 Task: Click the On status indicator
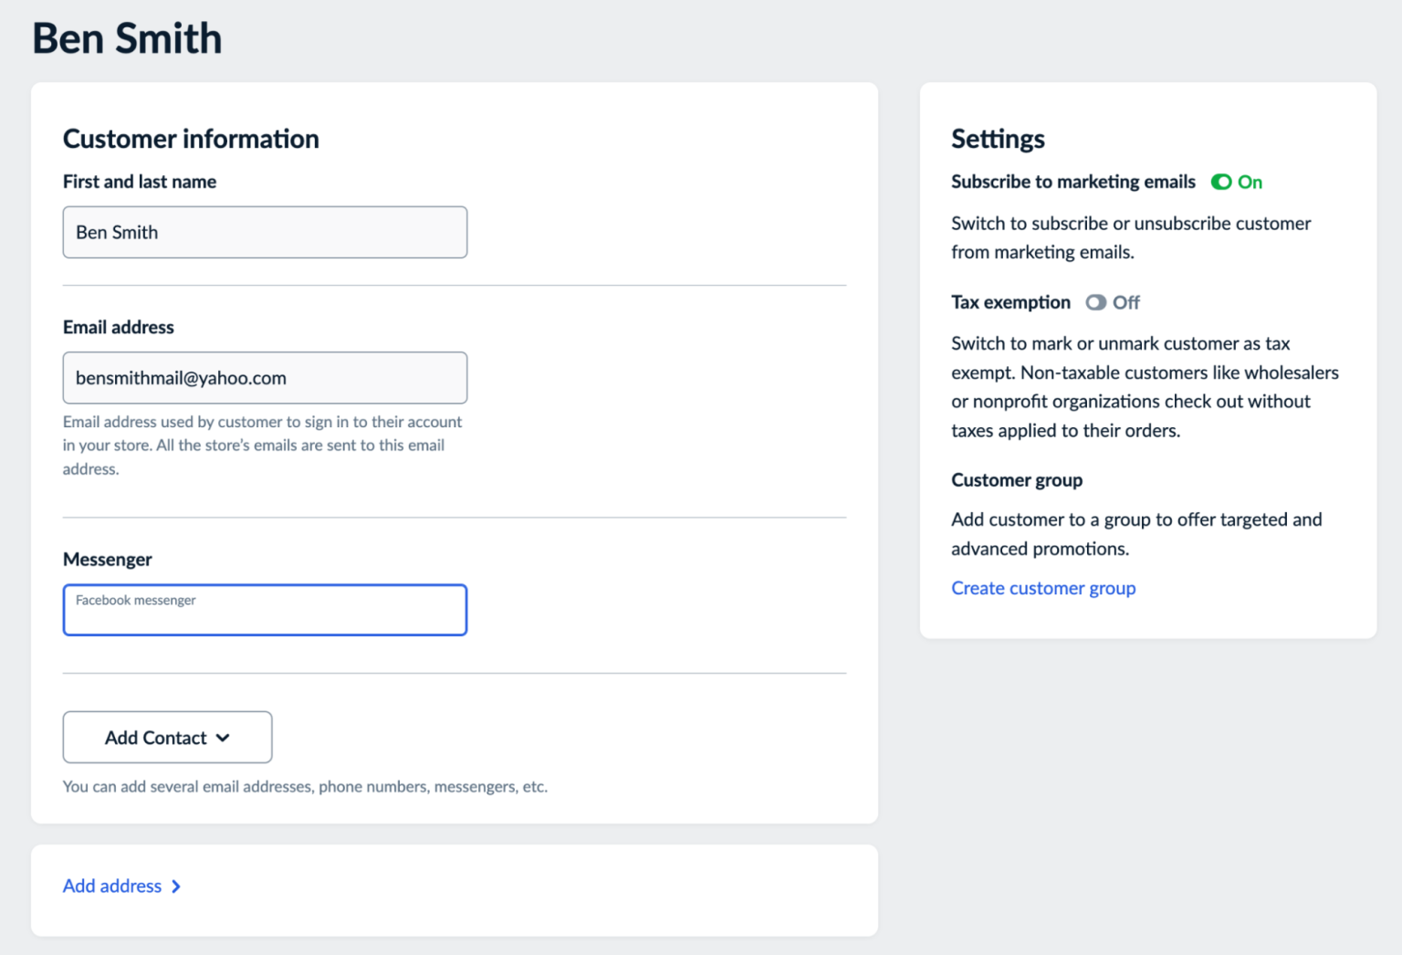[x=1250, y=182]
